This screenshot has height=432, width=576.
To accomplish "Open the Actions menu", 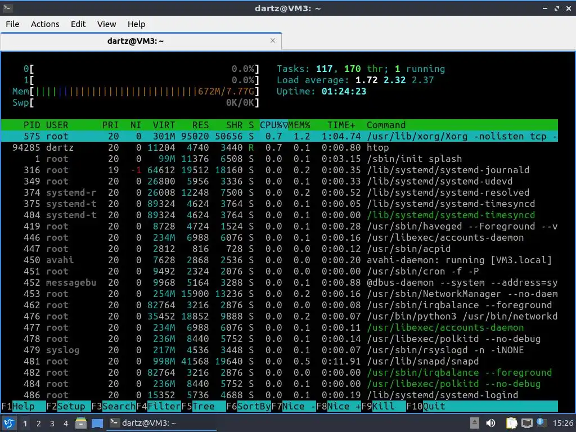I will [x=45, y=24].
